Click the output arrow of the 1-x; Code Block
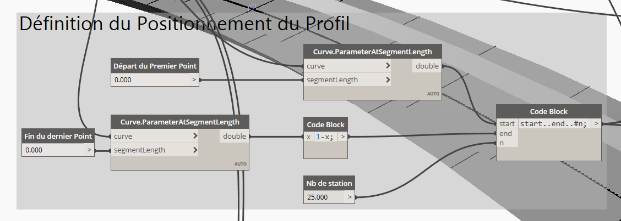621x221 pixels. click(x=342, y=137)
